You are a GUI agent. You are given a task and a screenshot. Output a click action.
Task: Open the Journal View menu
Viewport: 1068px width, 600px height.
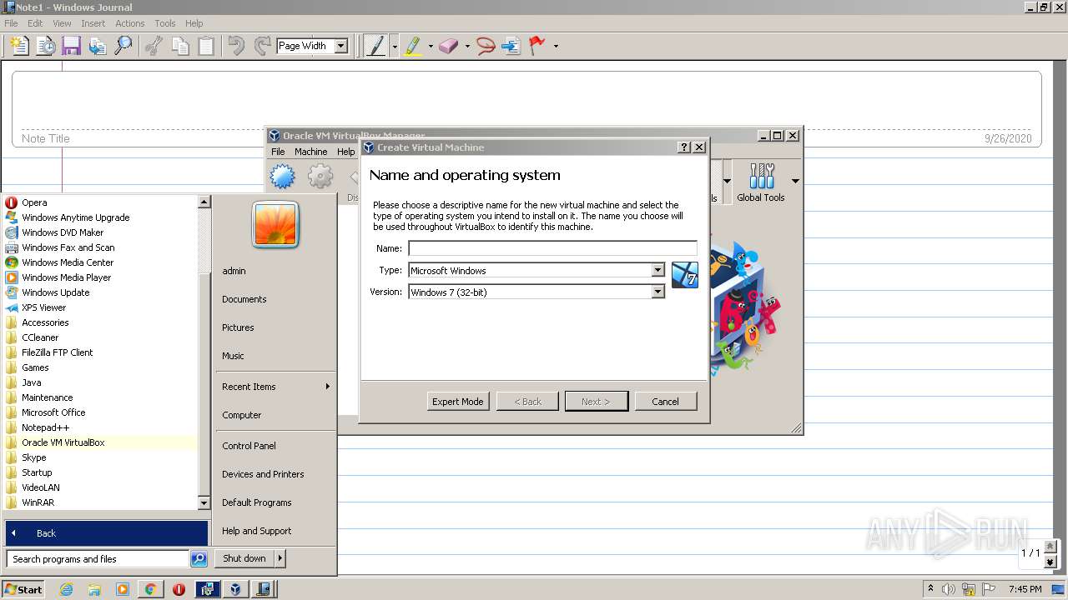coord(62,23)
